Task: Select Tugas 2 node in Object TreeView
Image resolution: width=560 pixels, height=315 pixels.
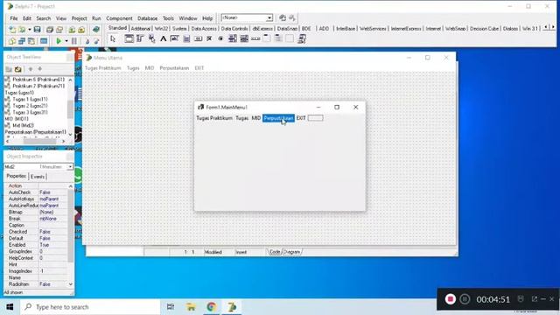Action: (x=30, y=106)
